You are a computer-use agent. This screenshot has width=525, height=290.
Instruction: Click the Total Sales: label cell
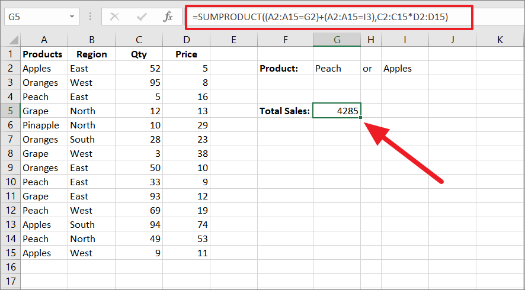click(x=285, y=111)
